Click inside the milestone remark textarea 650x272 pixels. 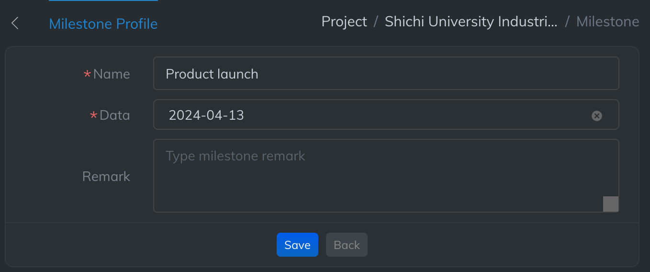tap(378, 176)
